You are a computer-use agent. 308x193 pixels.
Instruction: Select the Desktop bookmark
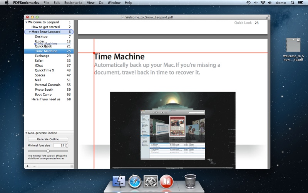[x=49, y=37]
